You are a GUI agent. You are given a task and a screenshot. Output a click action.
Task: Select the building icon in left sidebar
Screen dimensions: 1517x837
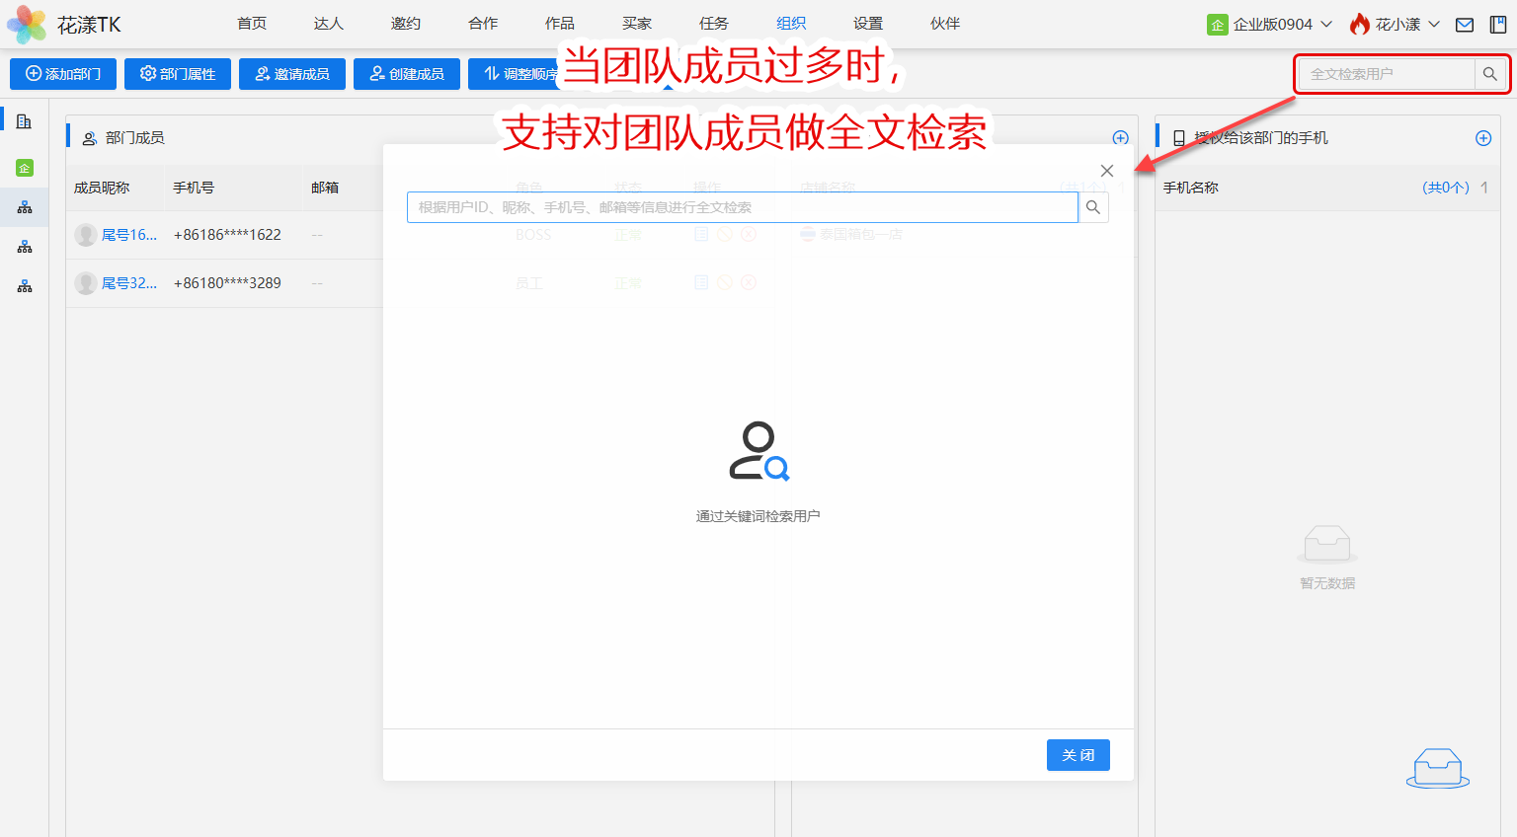pyautogui.click(x=24, y=121)
